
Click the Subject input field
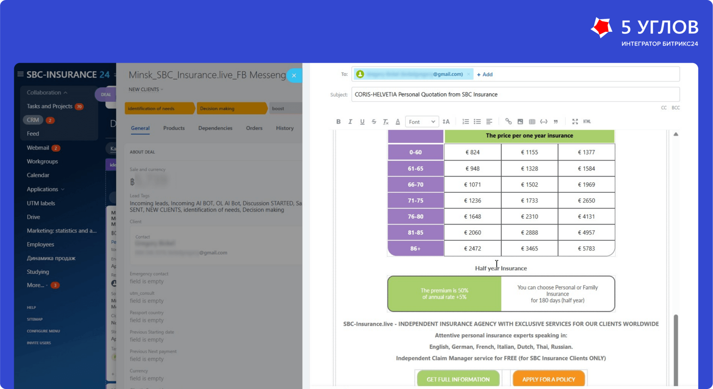pos(515,94)
